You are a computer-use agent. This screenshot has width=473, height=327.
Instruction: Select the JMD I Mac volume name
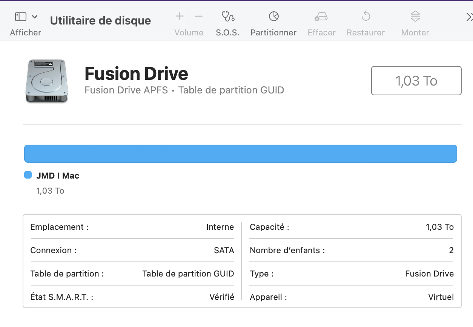[x=58, y=176]
